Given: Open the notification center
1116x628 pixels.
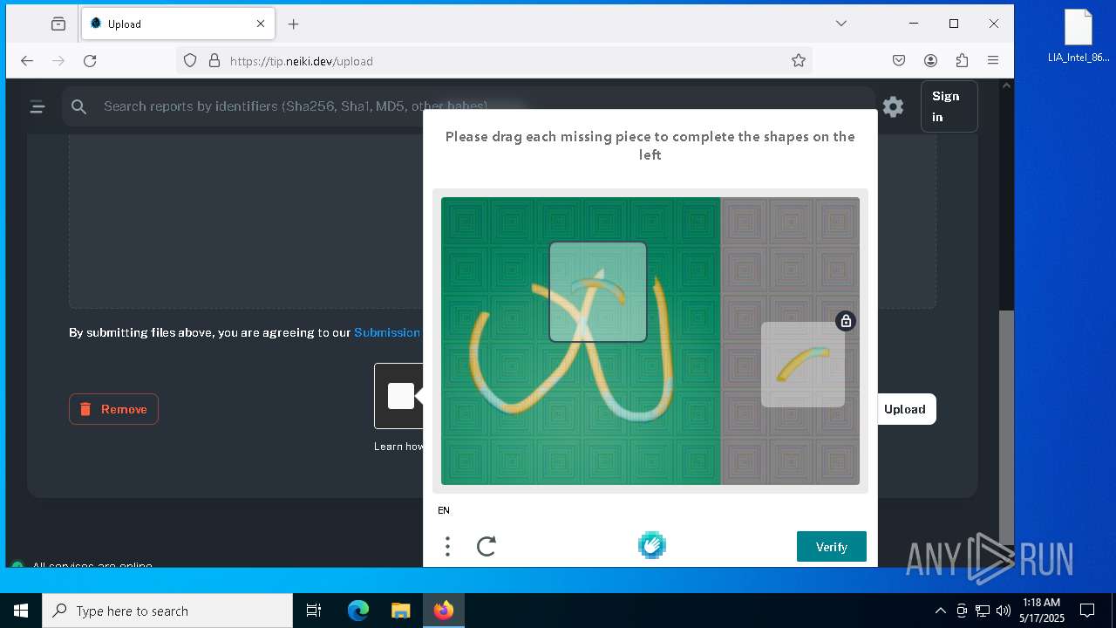Looking at the screenshot, I should 1087,611.
